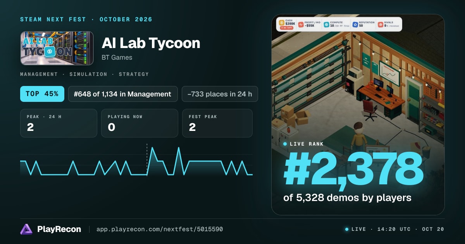
Task: Click the OCT 20 date
Action: point(433,229)
